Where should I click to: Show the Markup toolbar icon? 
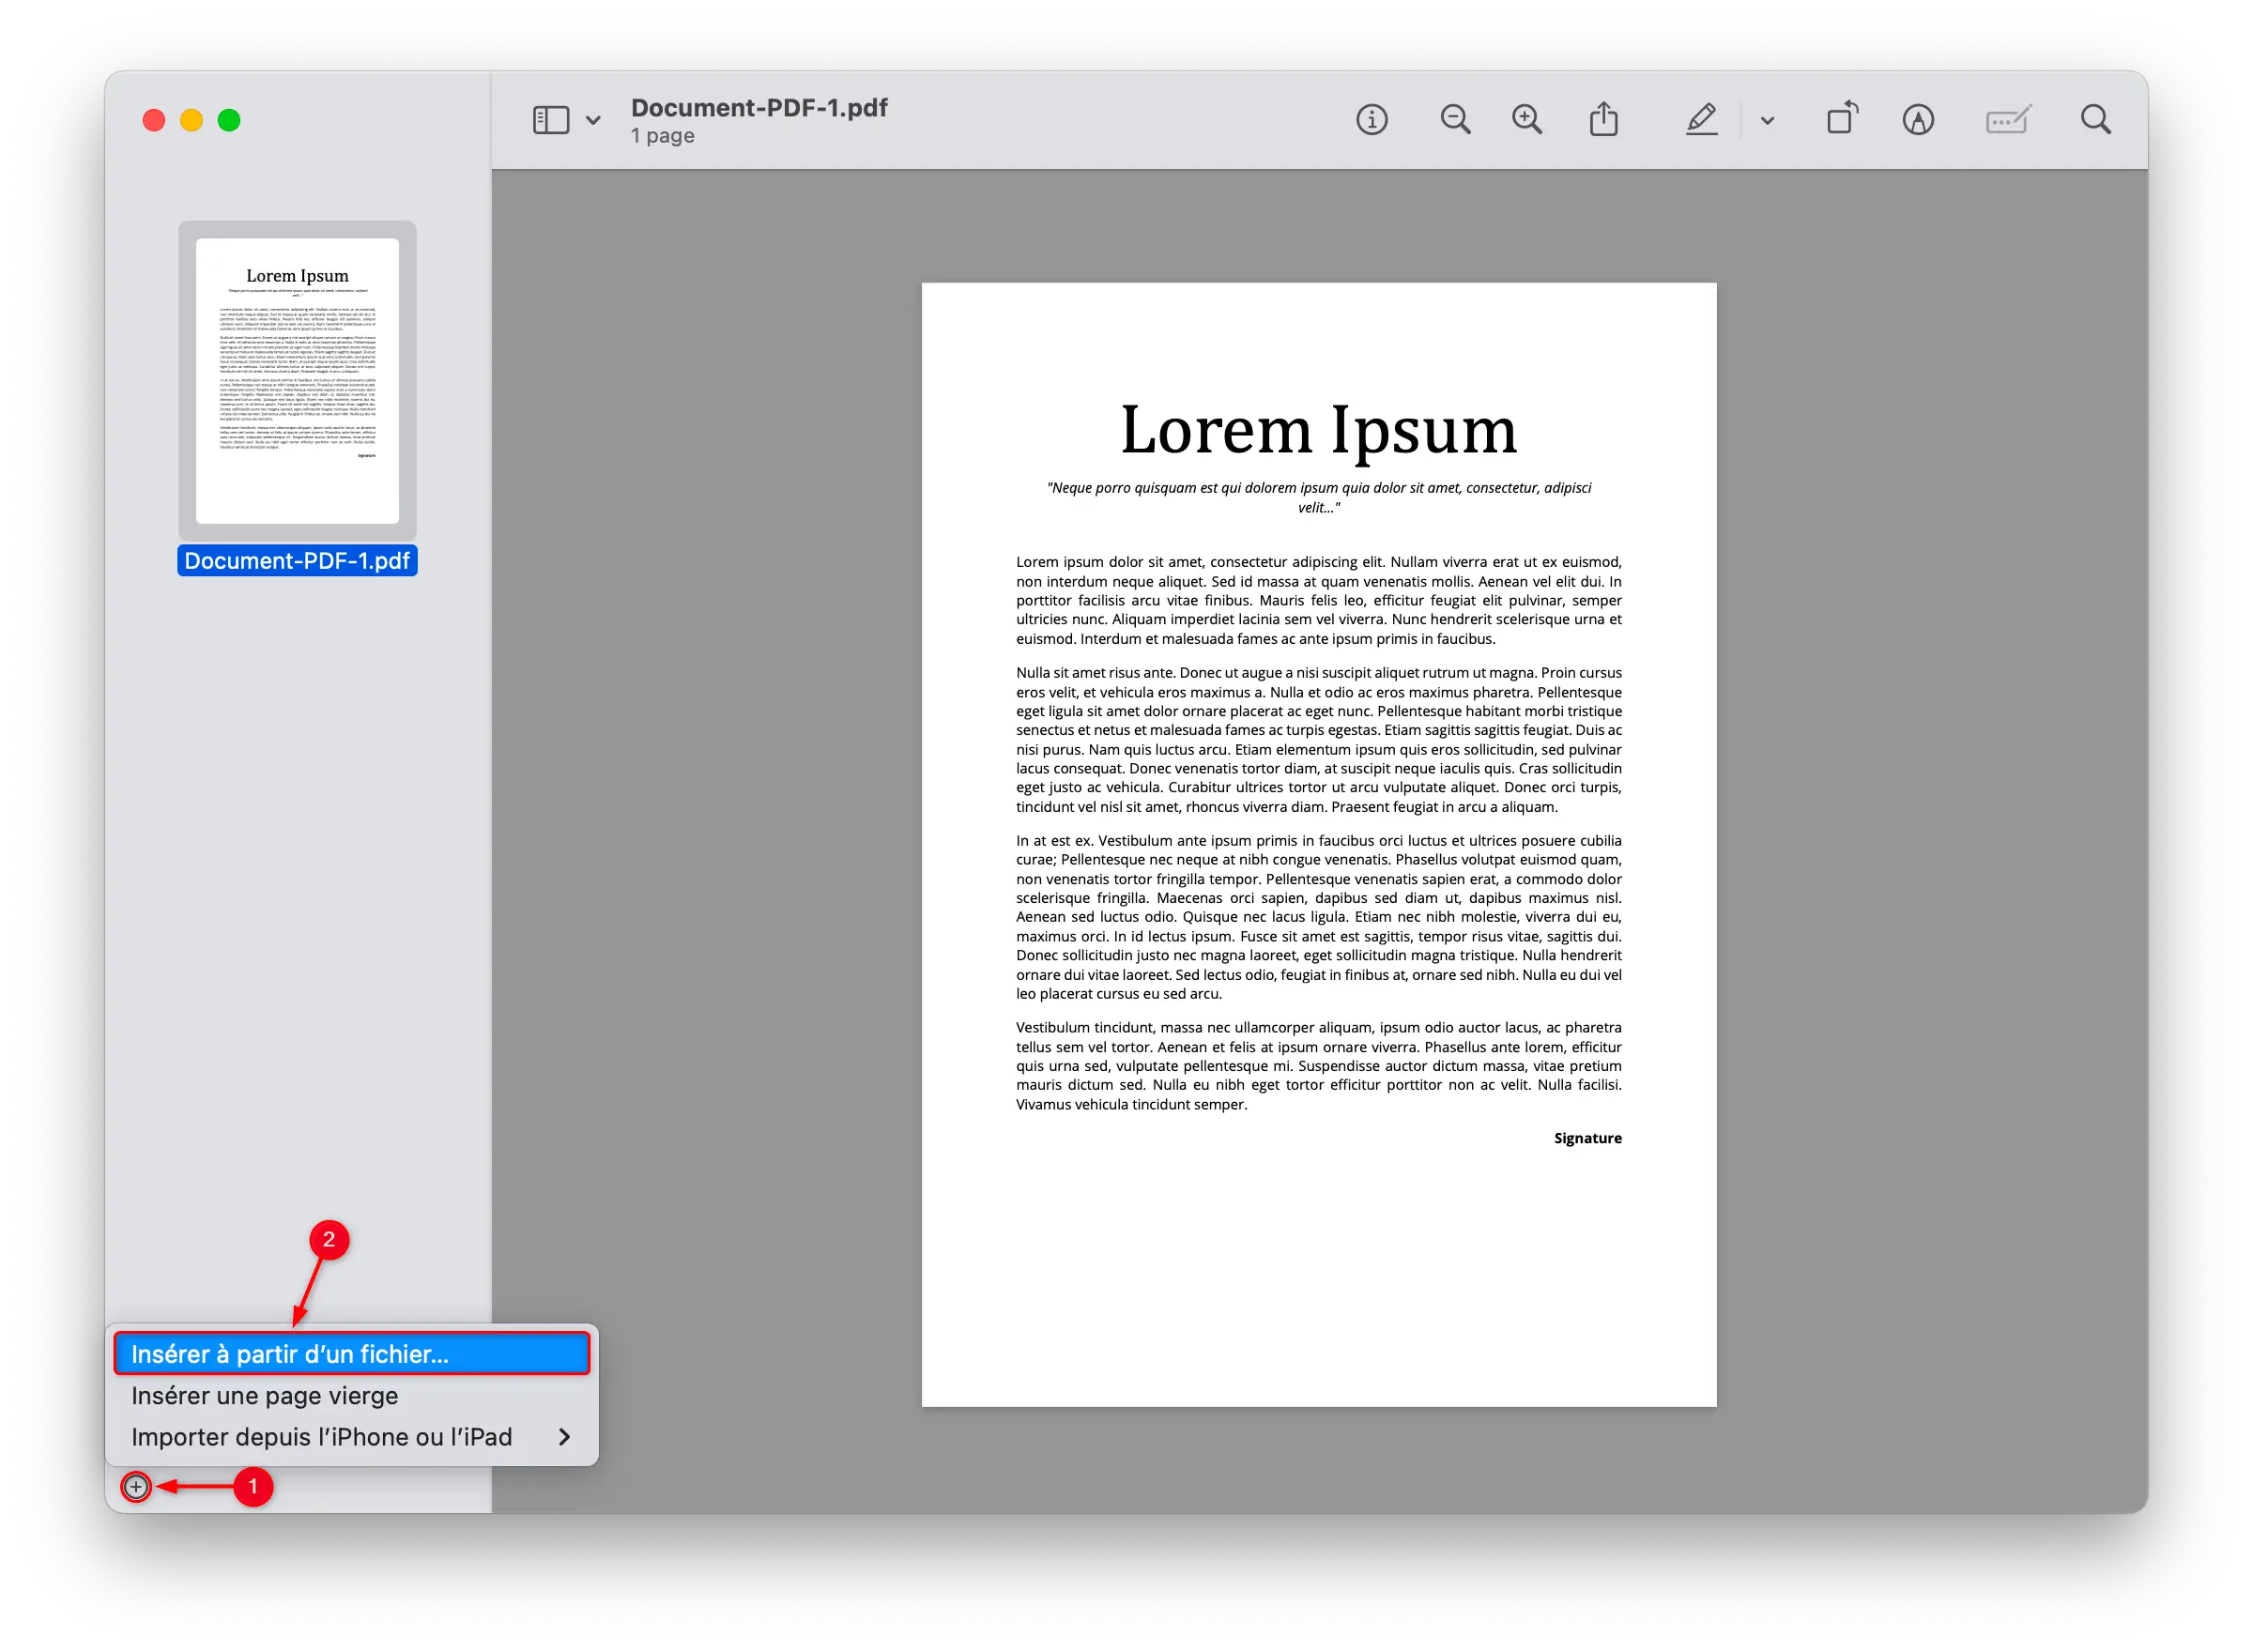pos(1917,120)
